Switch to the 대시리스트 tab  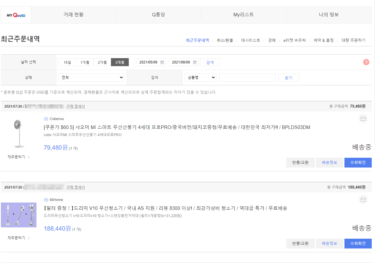coord(251,40)
